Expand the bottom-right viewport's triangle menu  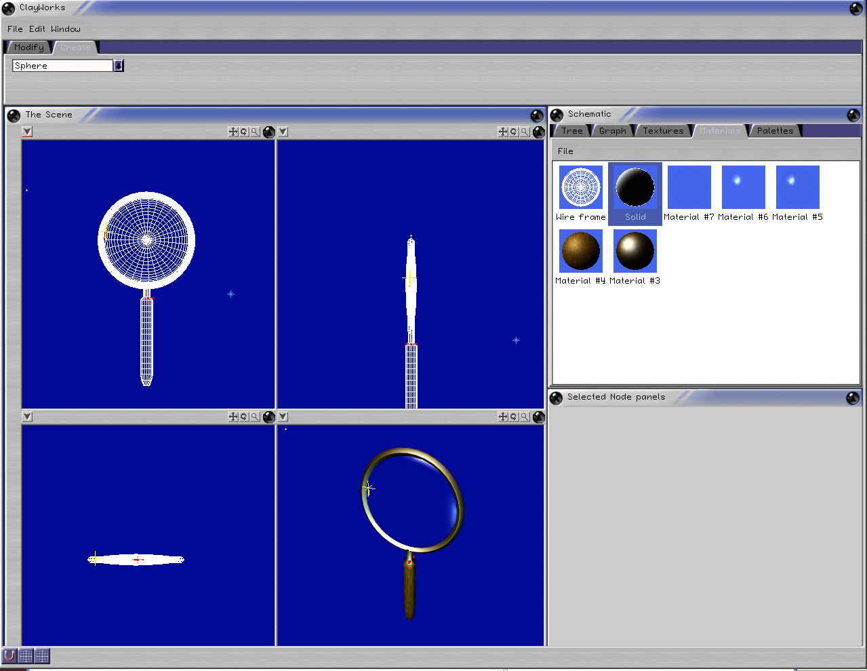(283, 417)
